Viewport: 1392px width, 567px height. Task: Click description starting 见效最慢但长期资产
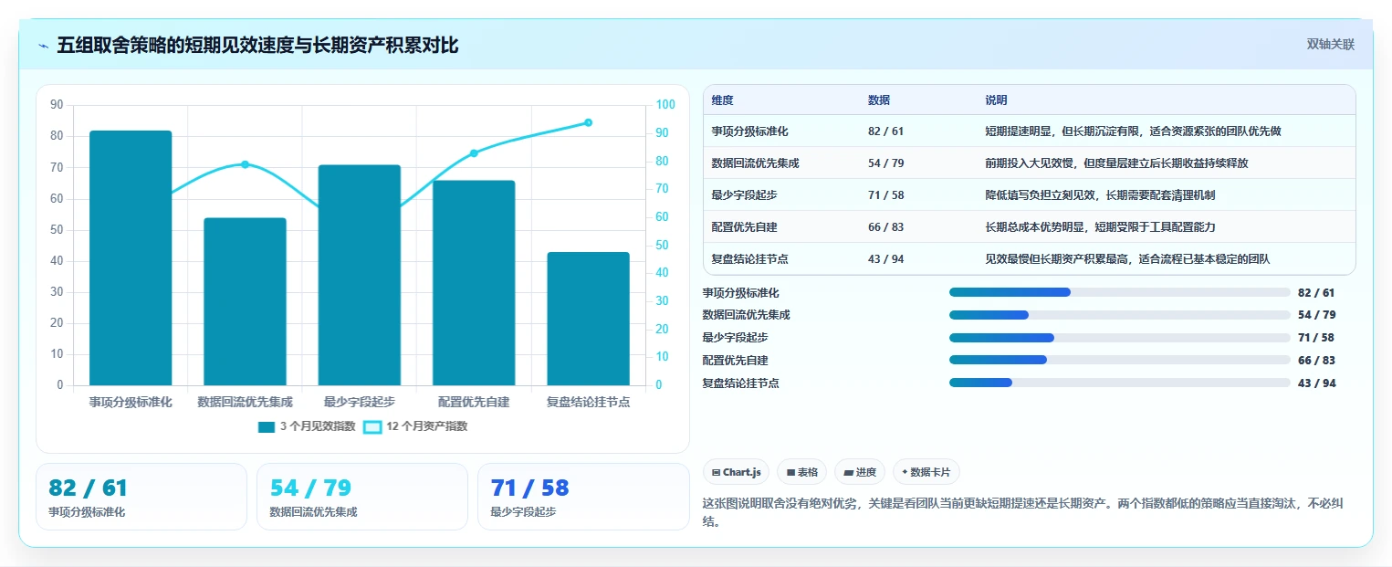click(1128, 259)
